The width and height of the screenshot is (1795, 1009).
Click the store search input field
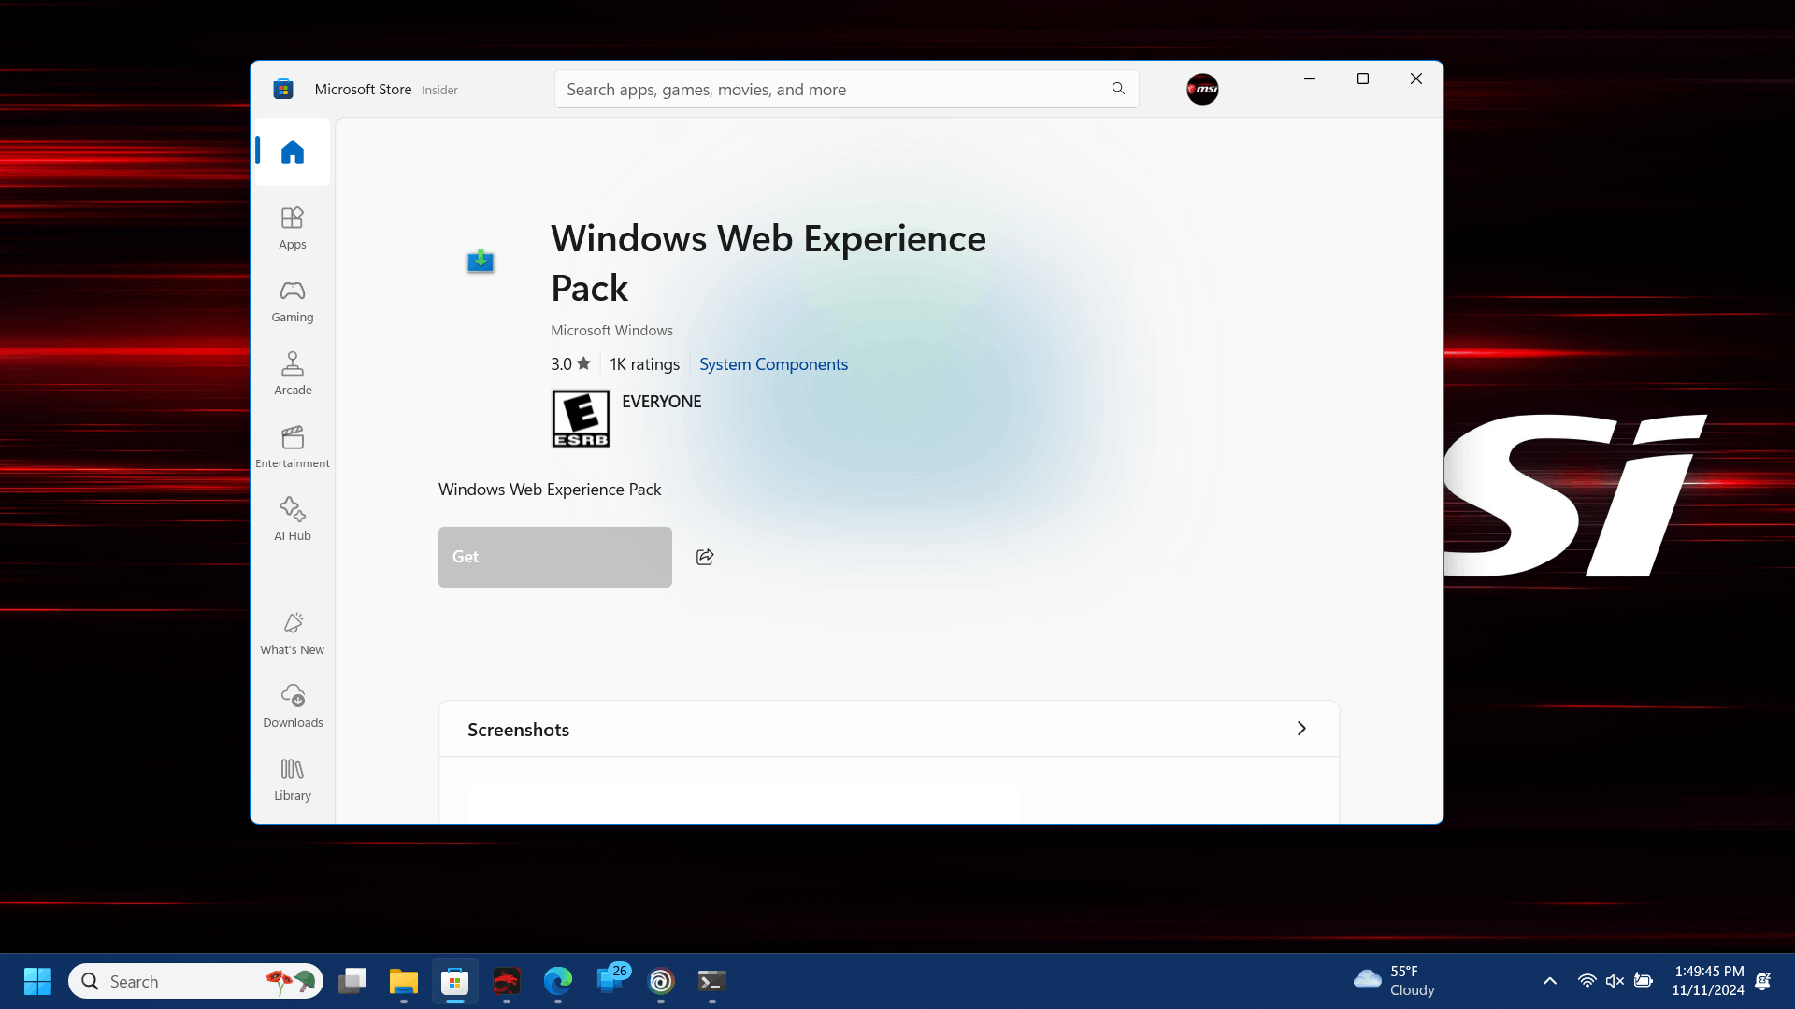(x=832, y=90)
